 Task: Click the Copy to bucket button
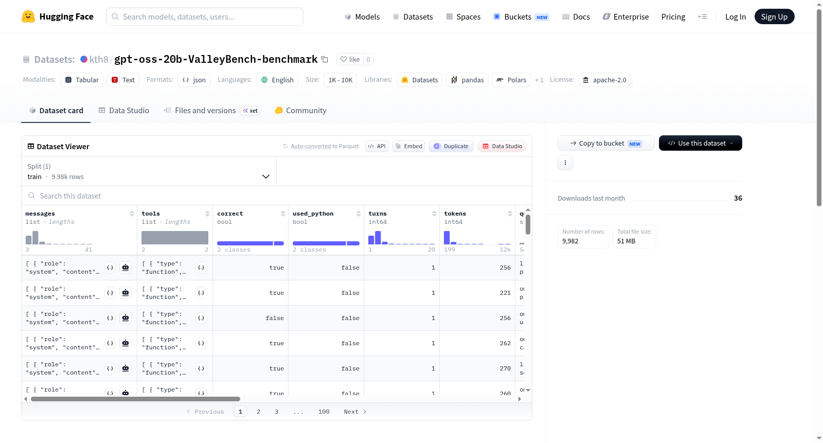[606, 143]
